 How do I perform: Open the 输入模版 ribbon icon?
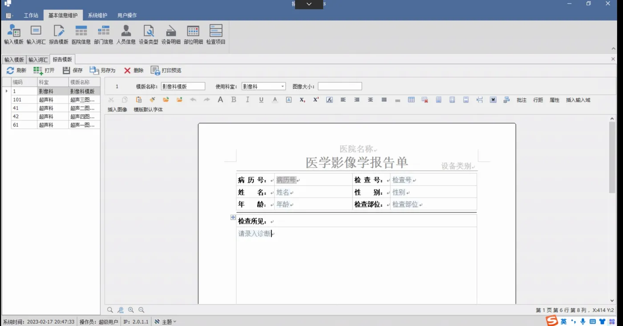click(13, 35)
